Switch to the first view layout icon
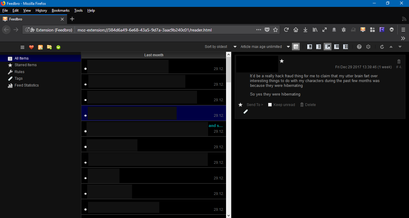The height and width of the screenshot is (218, 409). [310, 47]
